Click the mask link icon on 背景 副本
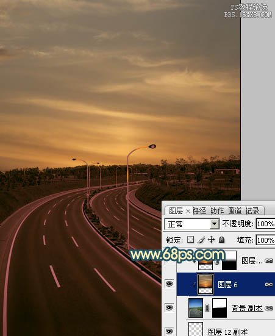Viewport: 275px width, 336px height. 207,308
